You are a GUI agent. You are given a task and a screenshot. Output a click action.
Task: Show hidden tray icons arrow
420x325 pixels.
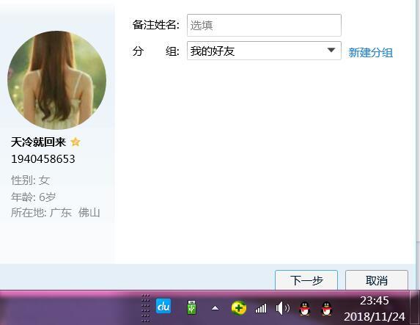[x=215, y=308]
